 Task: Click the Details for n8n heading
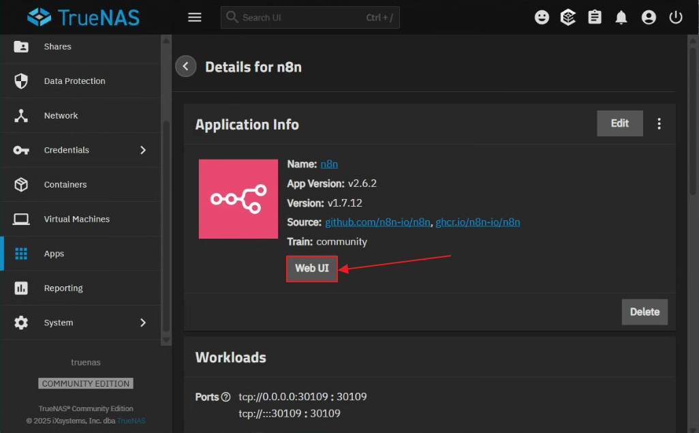tap(253, 67)
